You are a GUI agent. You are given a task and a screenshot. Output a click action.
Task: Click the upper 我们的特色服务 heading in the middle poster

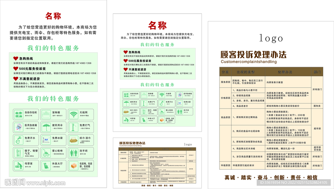[158, 45]
